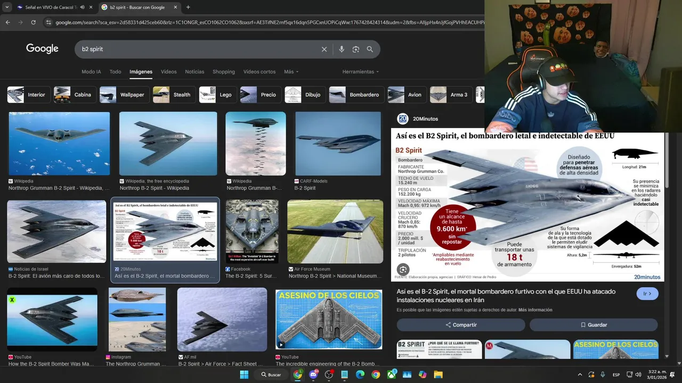The height and width of the screenshot is (383, 682).
Task: Filter images by the Dibujo chip
Action: pyautogui.click(x=306, y=95)
